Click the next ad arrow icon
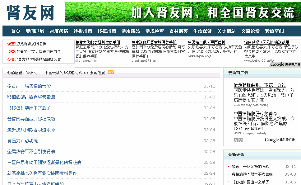 pyautogui.click(x=240, y=140)
